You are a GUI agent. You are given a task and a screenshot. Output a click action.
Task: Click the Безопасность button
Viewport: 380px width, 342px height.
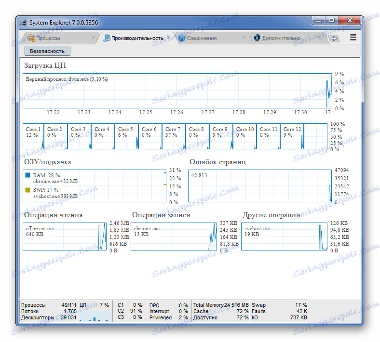[47, 51]
